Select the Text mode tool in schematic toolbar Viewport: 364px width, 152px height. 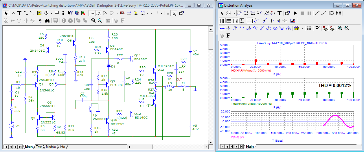tap(19, 13)
